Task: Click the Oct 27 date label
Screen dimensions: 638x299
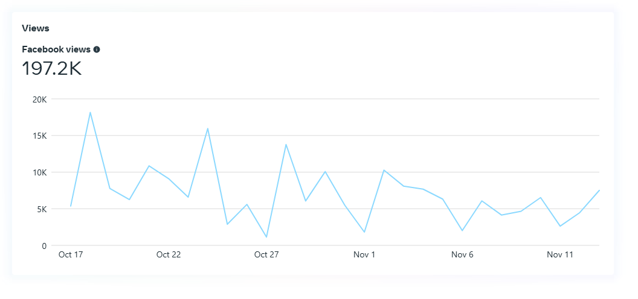Action: click(x=266, y=255)
